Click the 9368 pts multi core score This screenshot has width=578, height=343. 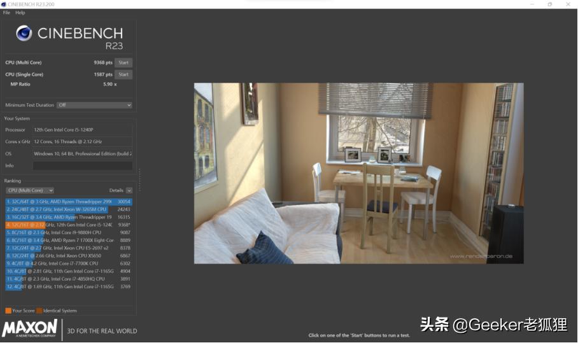point(103,62)
